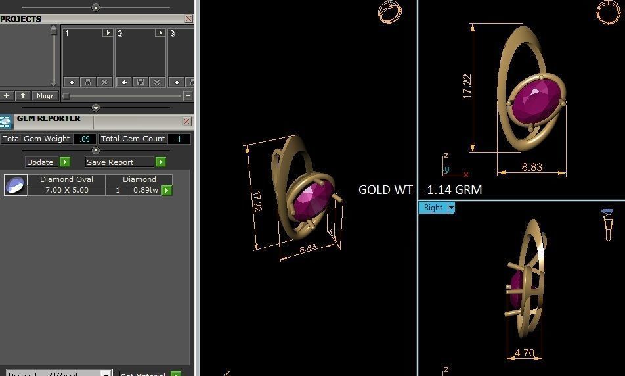The height and width of the screenshot is (376, 625).
Task: Delete project slot 1 X icon
Action: pos(104,82)
